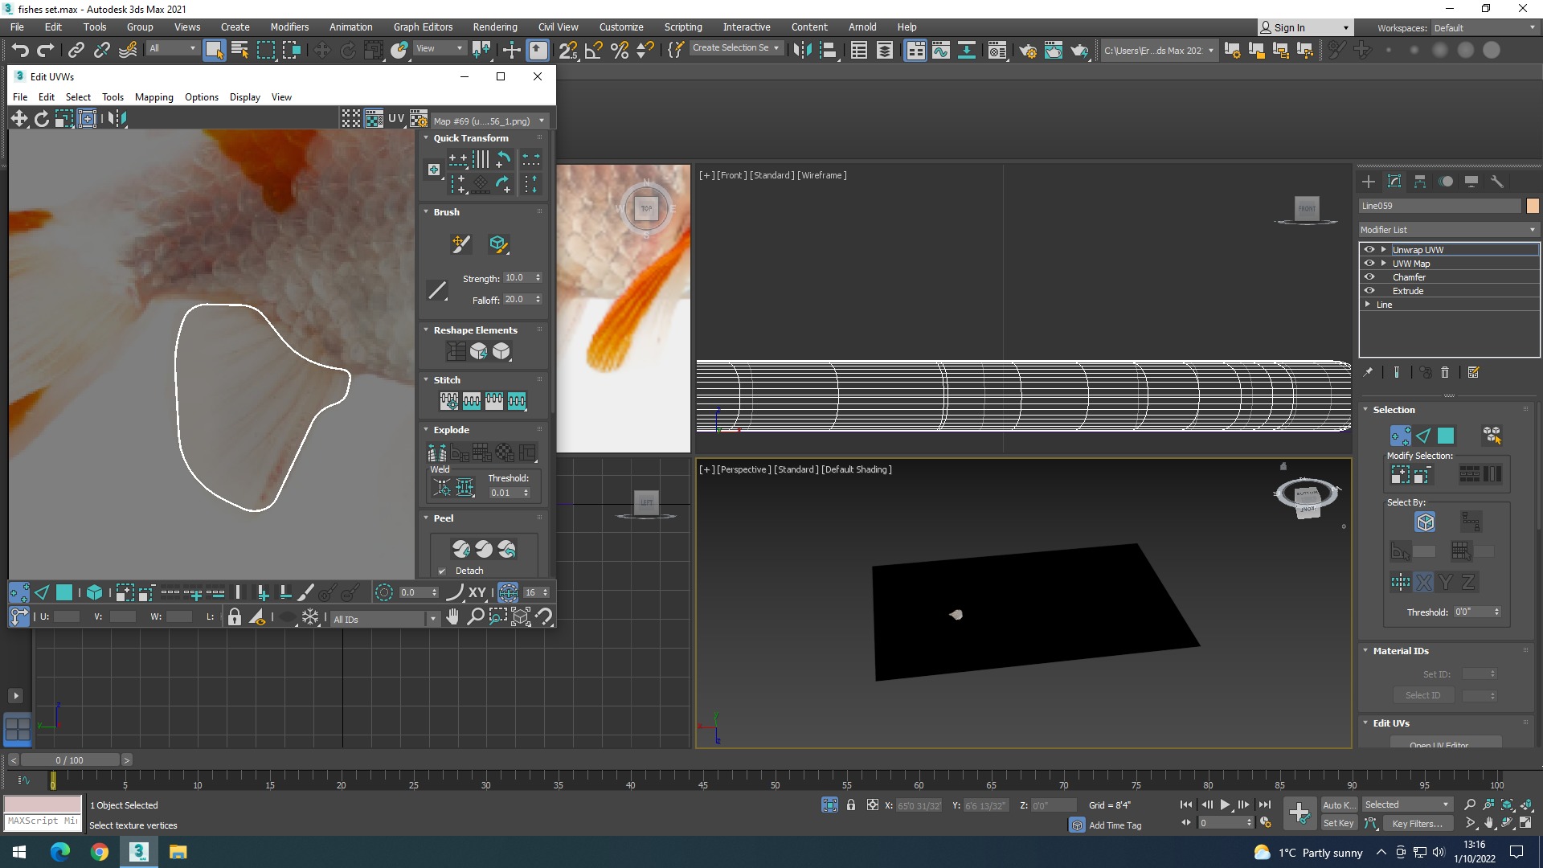Click the Key Filters button

click(x=1417, y=823)
